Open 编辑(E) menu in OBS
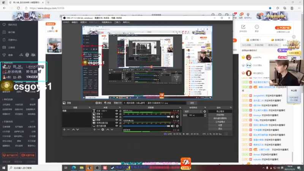Screen dimensions: 304x171 (x=74, y=22)
